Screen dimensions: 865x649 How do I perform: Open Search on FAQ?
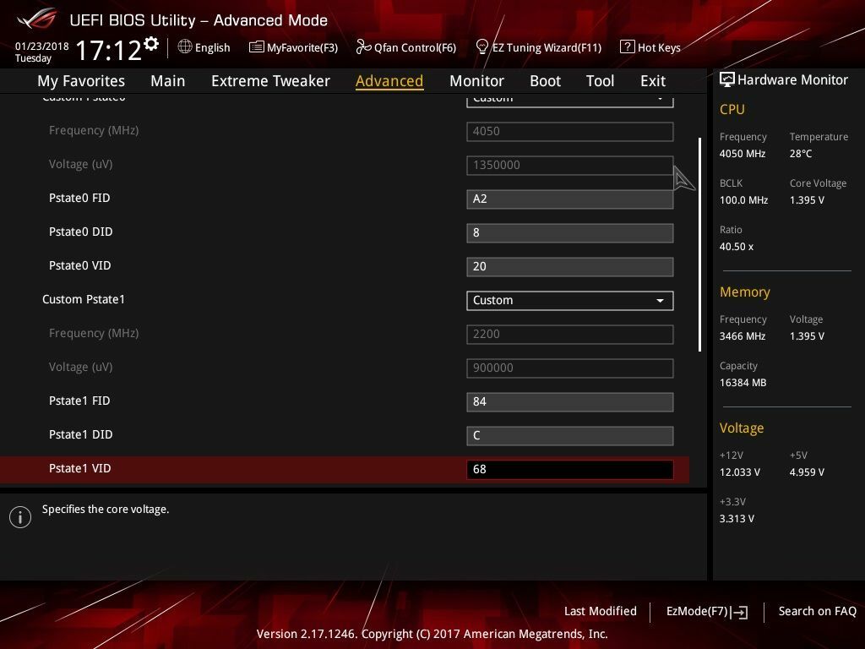click(x=817, y=611)
